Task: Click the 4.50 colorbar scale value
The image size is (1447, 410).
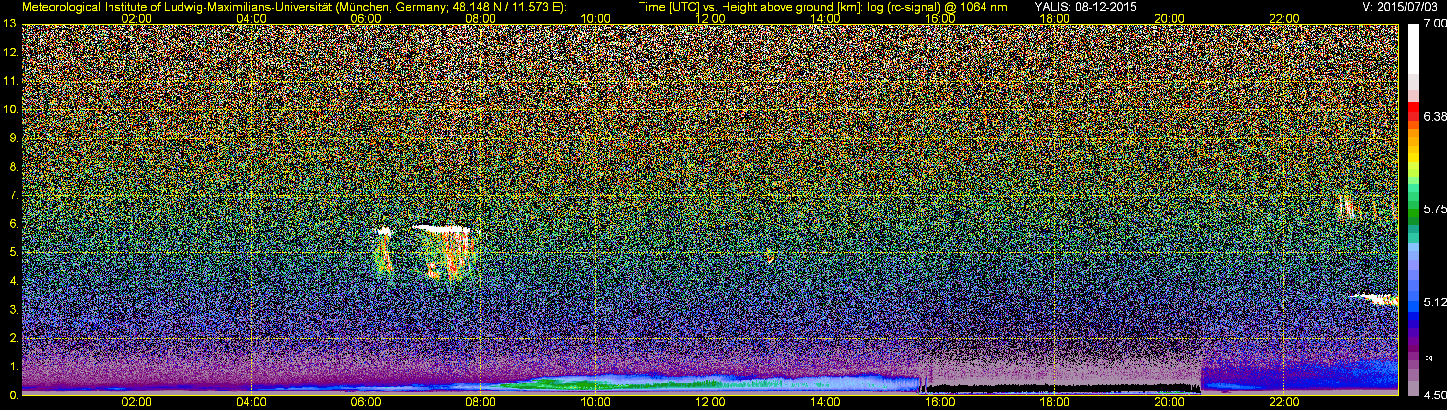Action: [x=1434, y=396]
